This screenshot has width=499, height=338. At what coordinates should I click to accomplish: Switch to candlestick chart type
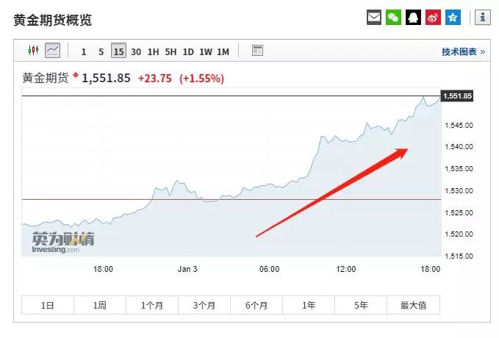point(33,51)
